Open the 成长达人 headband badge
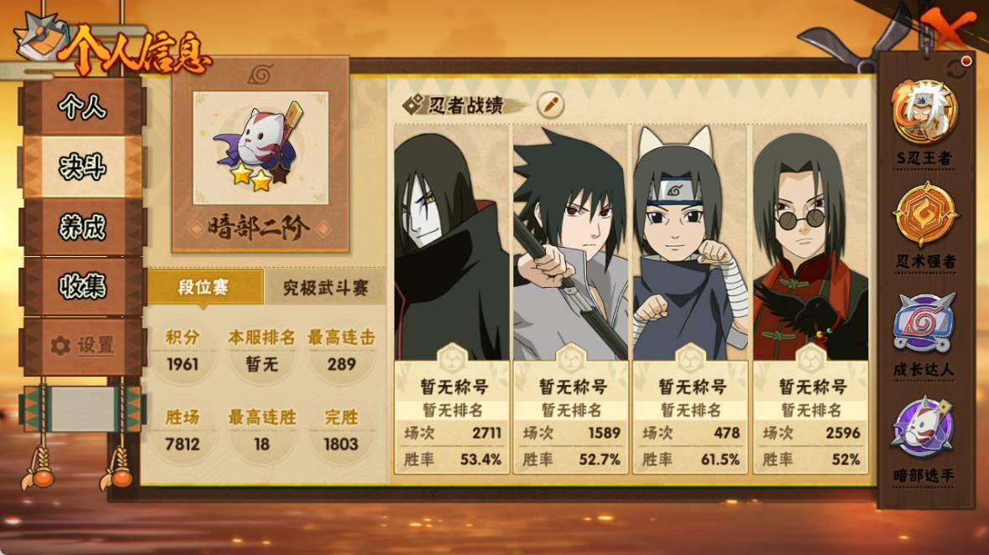The width and height of the screenshot is (989, 555). 925,321
